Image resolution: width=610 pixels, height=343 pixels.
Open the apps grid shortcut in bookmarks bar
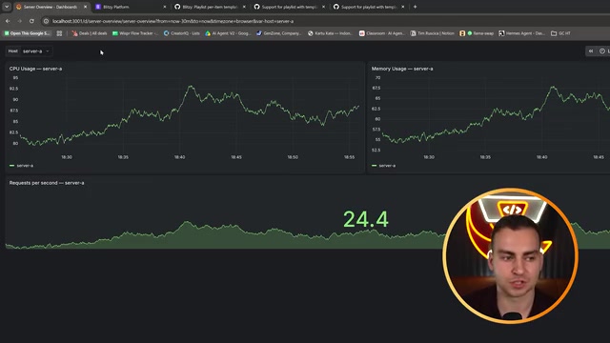59,33
